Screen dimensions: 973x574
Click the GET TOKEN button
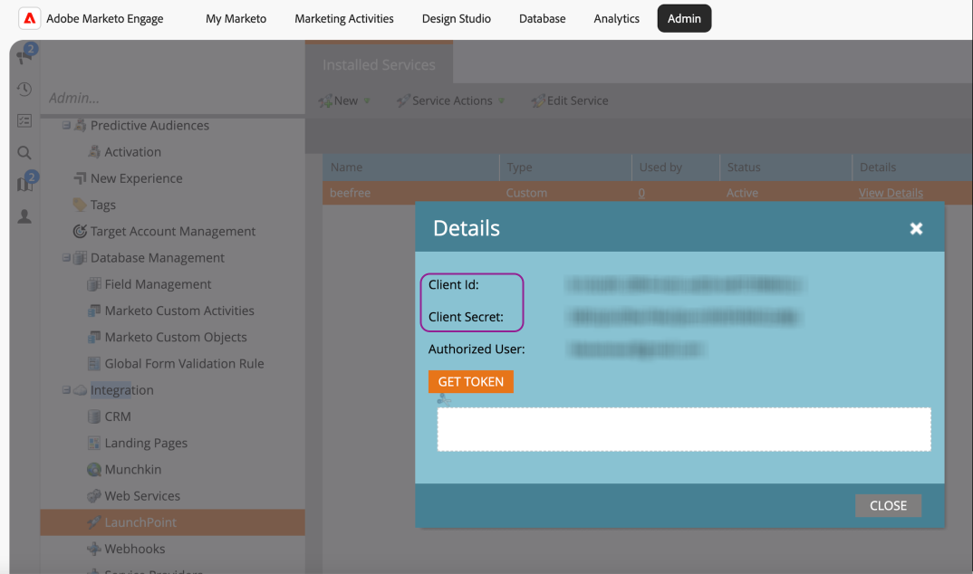coord(471,382)
